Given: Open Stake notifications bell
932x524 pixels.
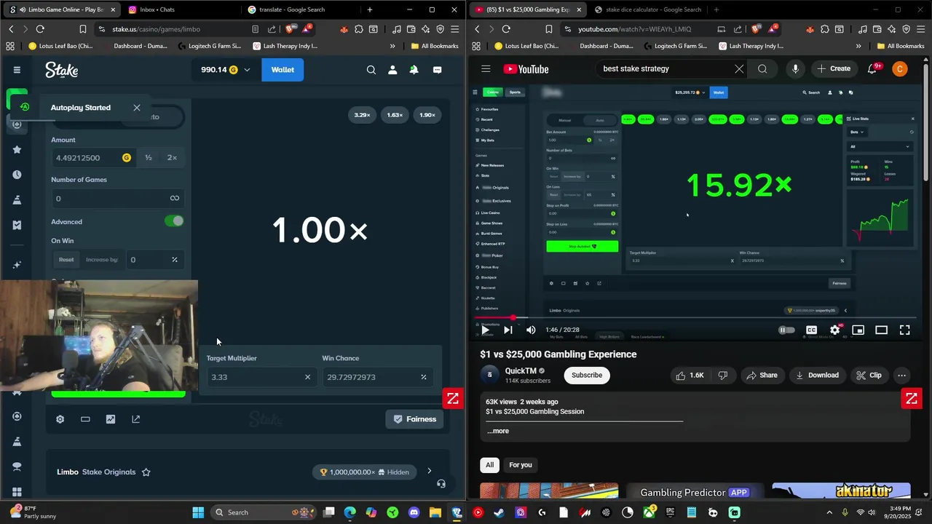Looking at the screenshot, I should (414, 70).
